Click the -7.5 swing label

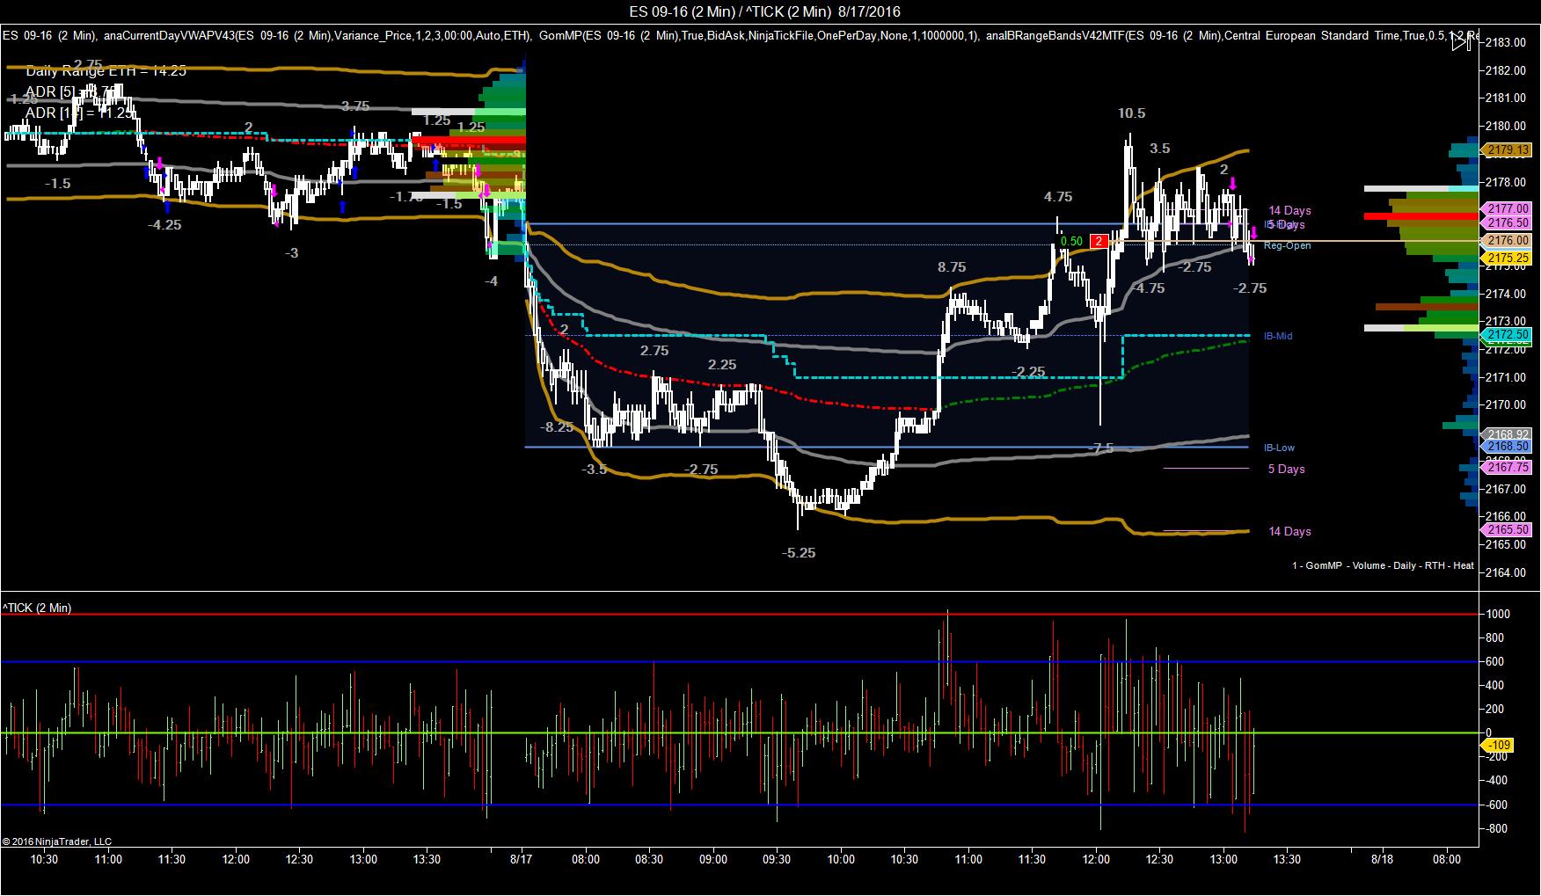(1100, 448)
